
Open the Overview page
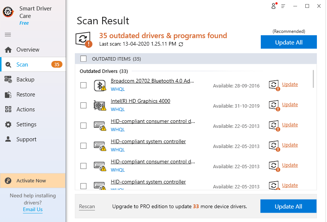click(33, 50)
